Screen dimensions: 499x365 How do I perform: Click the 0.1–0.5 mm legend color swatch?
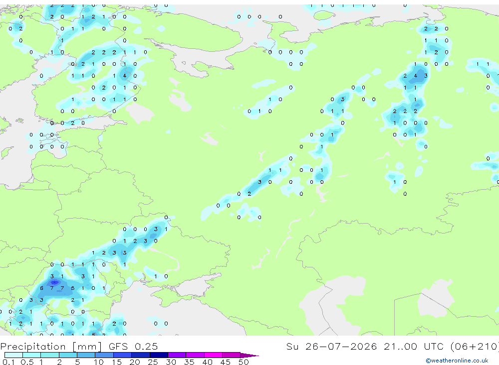pos(13,355)
